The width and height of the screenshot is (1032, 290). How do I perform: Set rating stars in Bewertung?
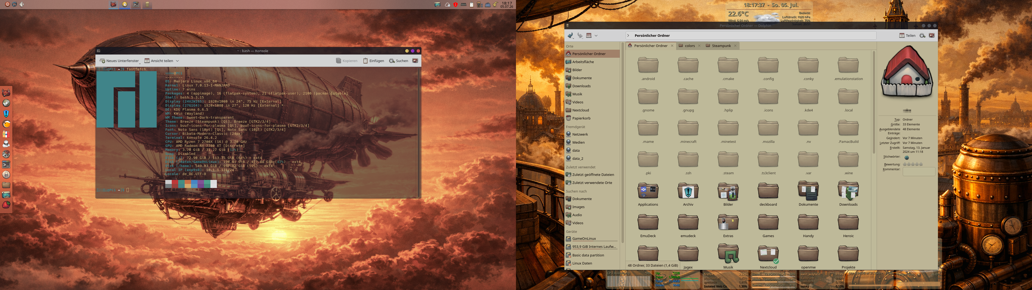(913, 164)
